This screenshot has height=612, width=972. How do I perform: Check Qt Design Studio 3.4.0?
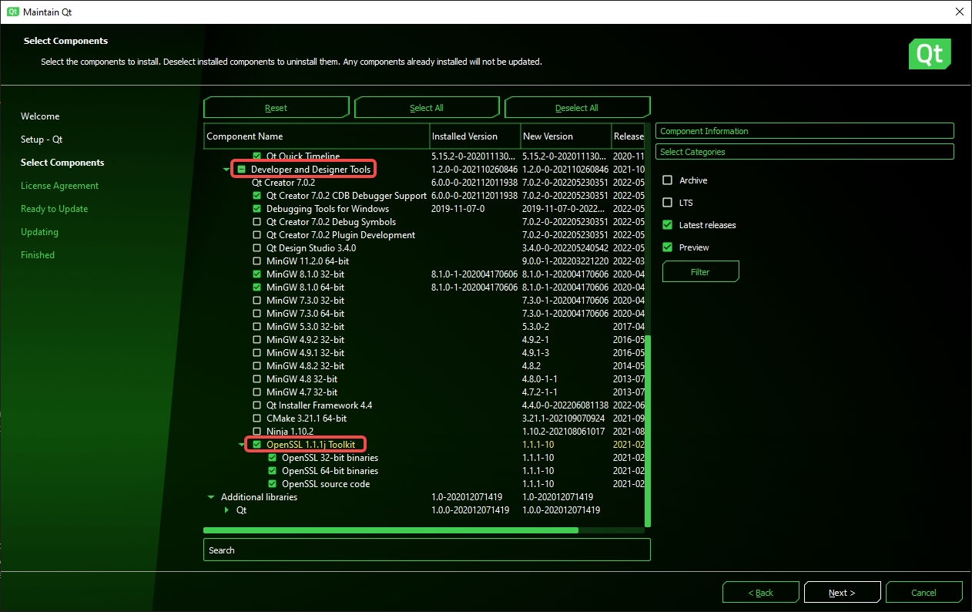[x=257, y=248]
